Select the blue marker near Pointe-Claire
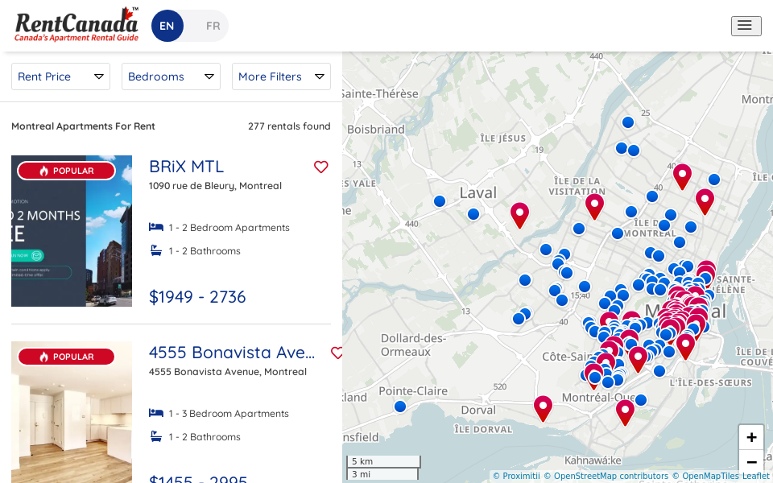This screenshot has height=483, width=773. [400, 407]
